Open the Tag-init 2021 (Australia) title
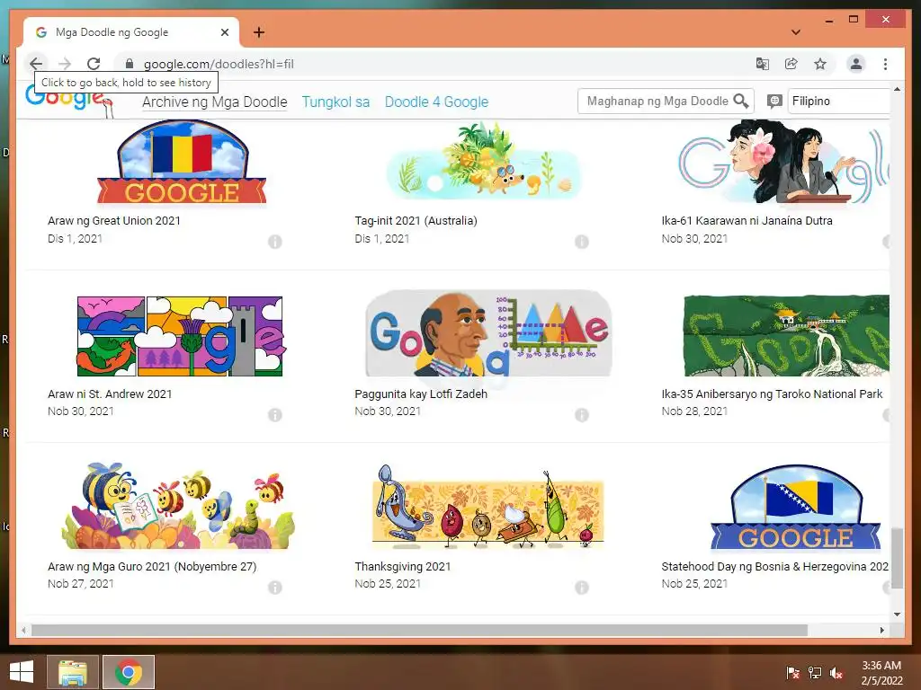This screenshot has width=921, height=690. [416, 221]
